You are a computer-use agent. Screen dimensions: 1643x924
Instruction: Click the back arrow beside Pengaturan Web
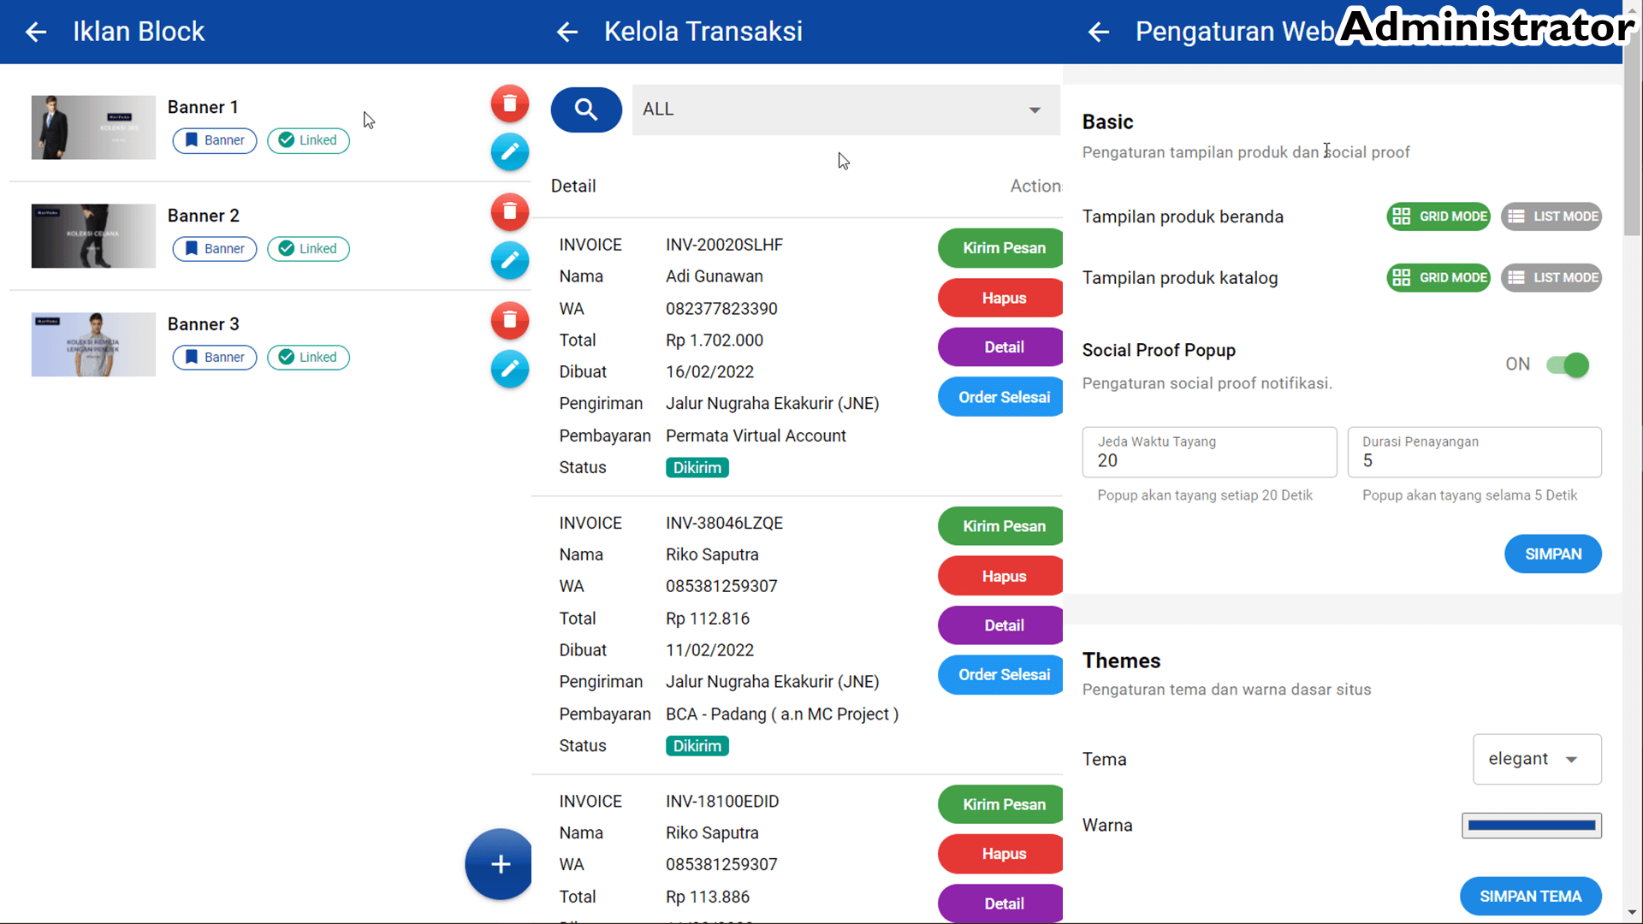point(1099,32)
